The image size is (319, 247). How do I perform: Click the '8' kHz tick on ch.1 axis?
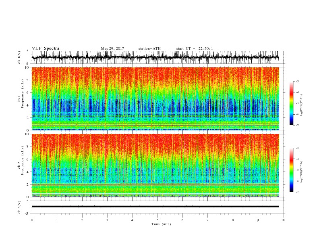click(x=28, y=80)
